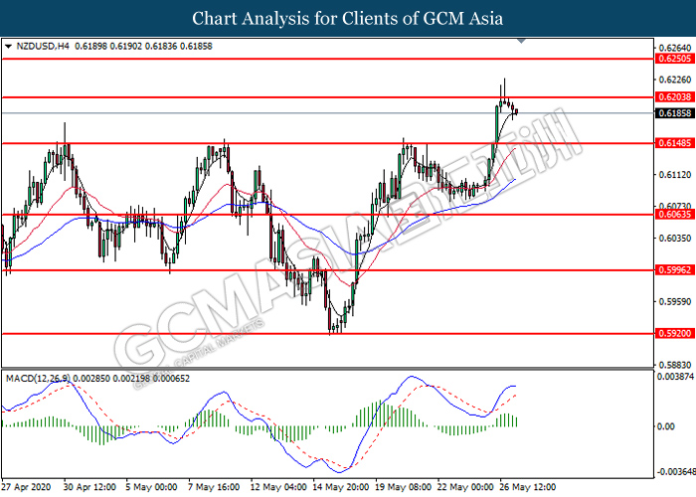Click the MACD scale value 0.003874
The height and width of the screenshot is (497, 696).
(675, 377)
